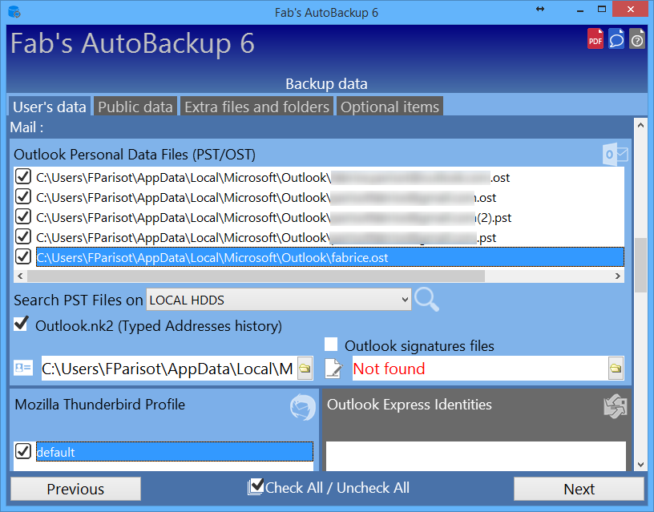Click the Previous button
Image resolution: width=654 pixels, height=512 pixels.
click(75, 489)
